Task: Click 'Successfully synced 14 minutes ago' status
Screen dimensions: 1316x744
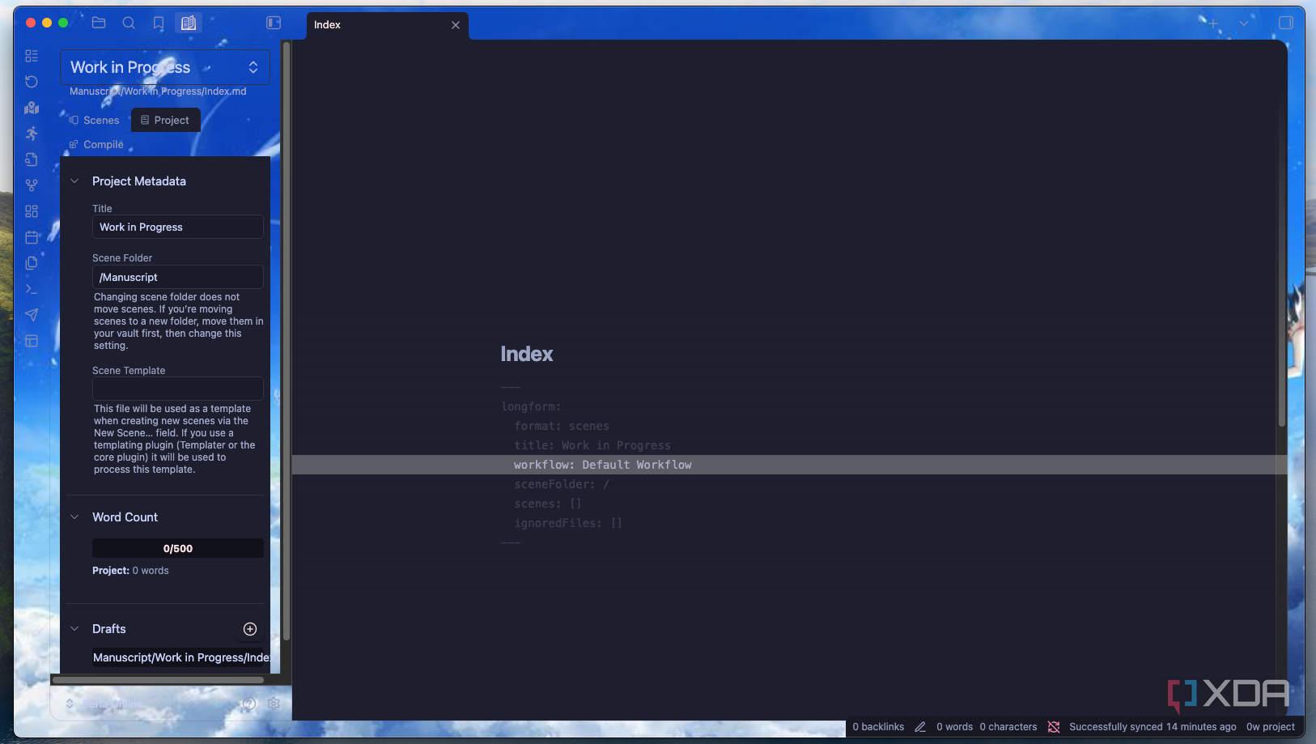Action: coord(1153,727)
